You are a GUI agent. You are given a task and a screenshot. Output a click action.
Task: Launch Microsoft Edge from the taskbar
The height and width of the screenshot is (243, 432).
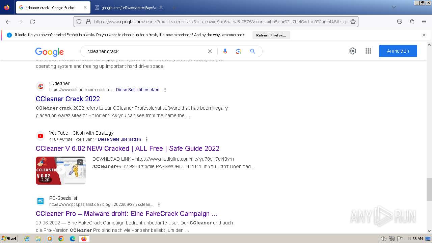73,239
